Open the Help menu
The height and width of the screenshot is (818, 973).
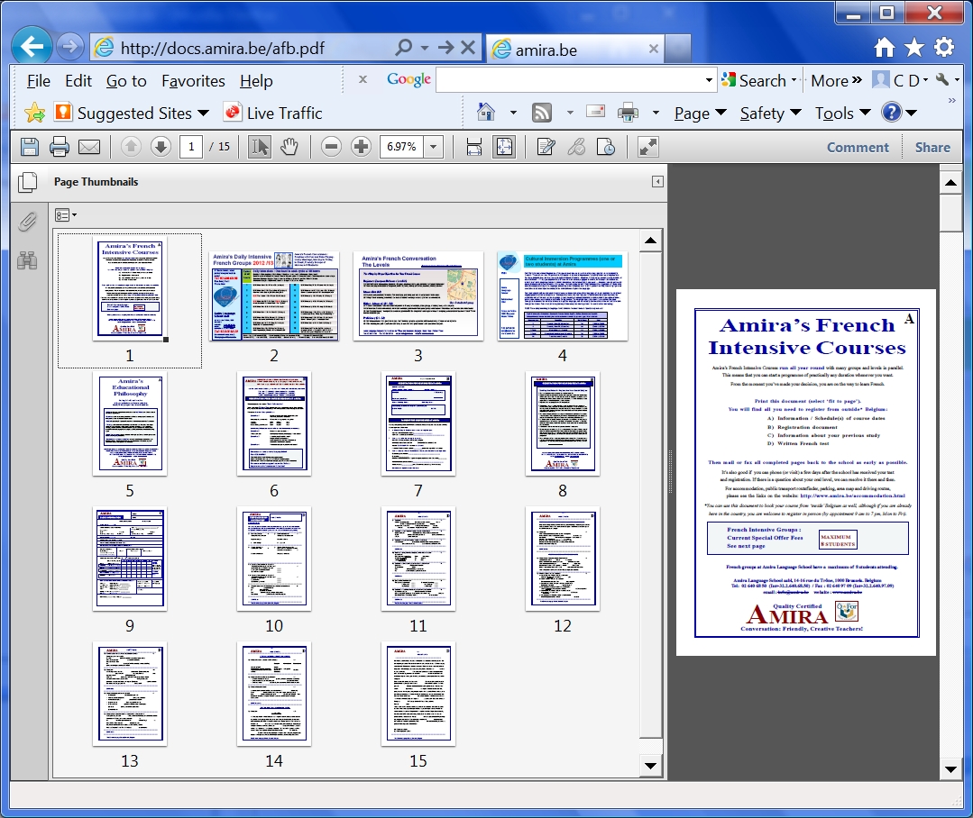coord(256,81)
